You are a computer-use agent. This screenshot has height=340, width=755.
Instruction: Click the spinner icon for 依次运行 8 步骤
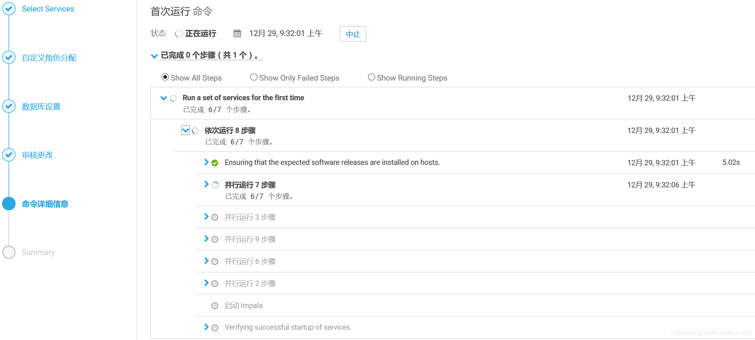pyautogui.click(x=195, y=131)
